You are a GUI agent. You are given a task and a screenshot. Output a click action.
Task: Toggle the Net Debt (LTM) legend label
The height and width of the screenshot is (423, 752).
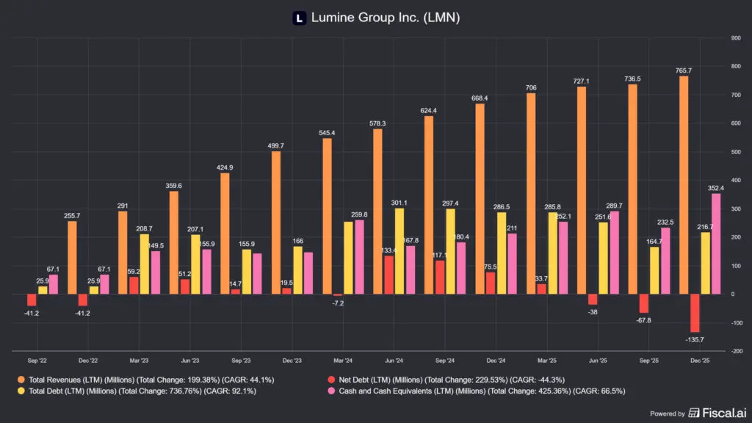(x=452, y=380)
